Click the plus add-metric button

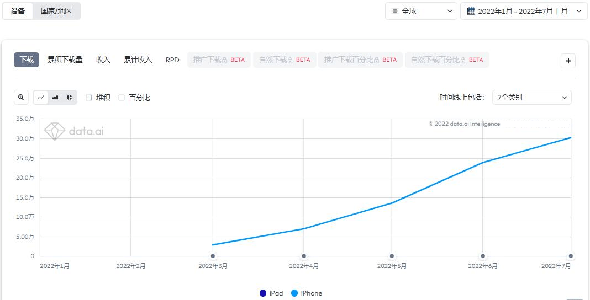coord(568,61)
